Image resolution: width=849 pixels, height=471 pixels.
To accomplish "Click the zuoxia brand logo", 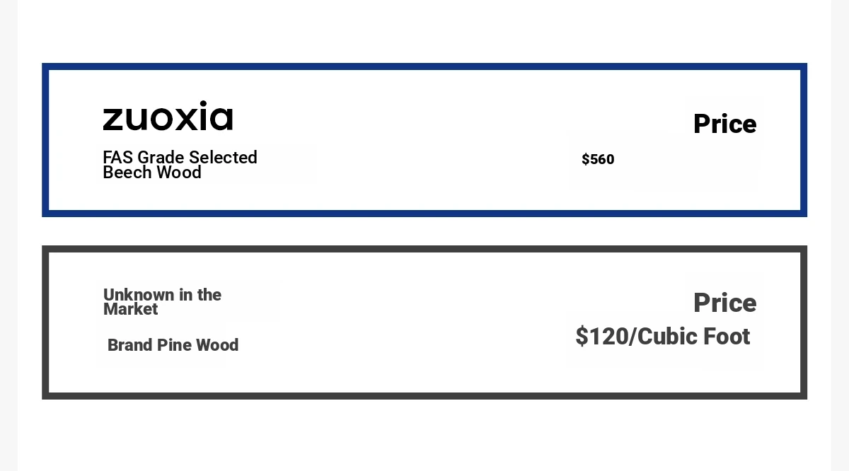I will click(168, 116).
